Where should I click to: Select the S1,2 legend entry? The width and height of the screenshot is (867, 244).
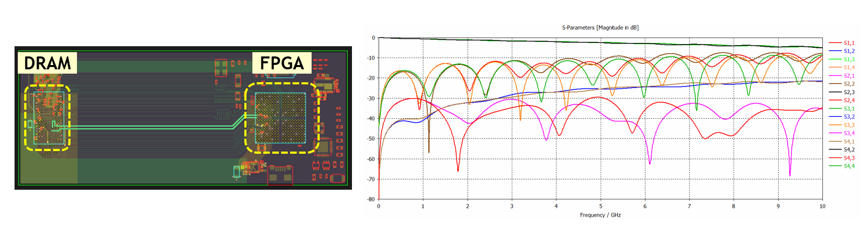842,51
